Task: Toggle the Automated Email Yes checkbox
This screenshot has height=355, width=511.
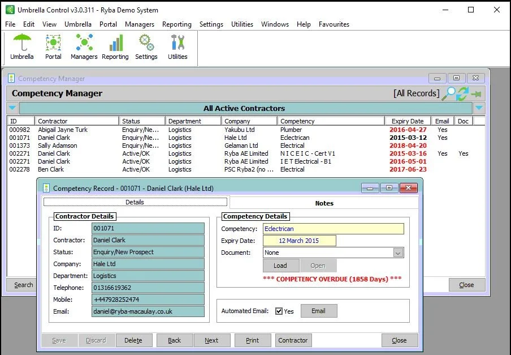Action: point(279,311)
